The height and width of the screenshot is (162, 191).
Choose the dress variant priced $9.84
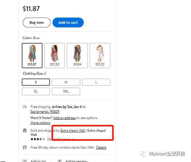point(77,55)
